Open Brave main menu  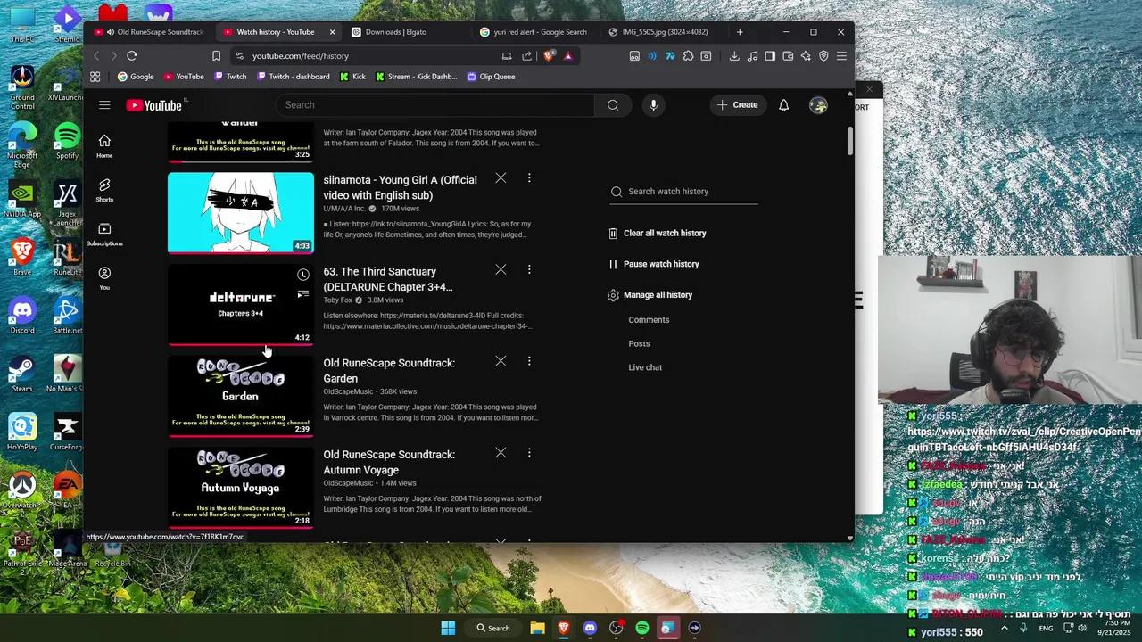(841, 56)
